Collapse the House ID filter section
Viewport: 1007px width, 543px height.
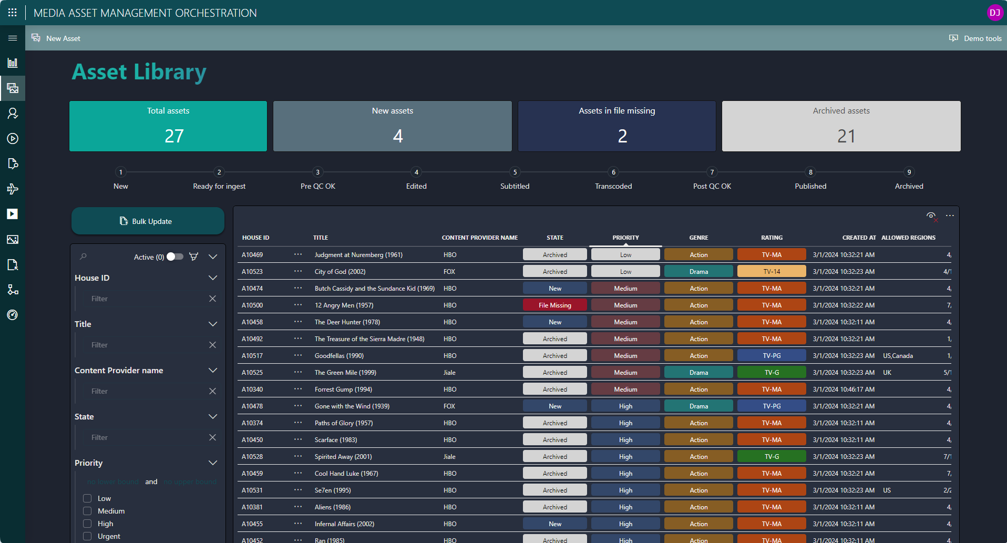point(213,278)
